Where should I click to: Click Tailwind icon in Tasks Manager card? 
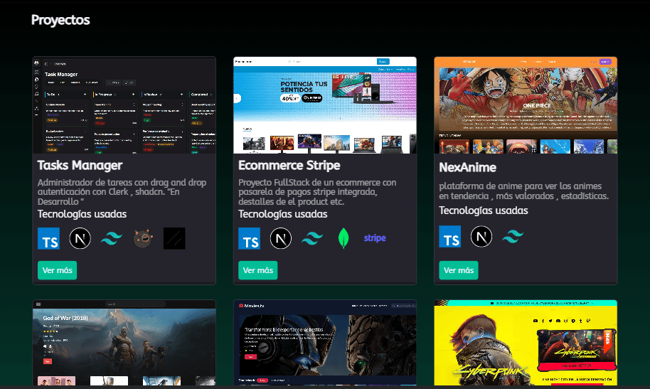pyautogui.click(x=112, y=238)
